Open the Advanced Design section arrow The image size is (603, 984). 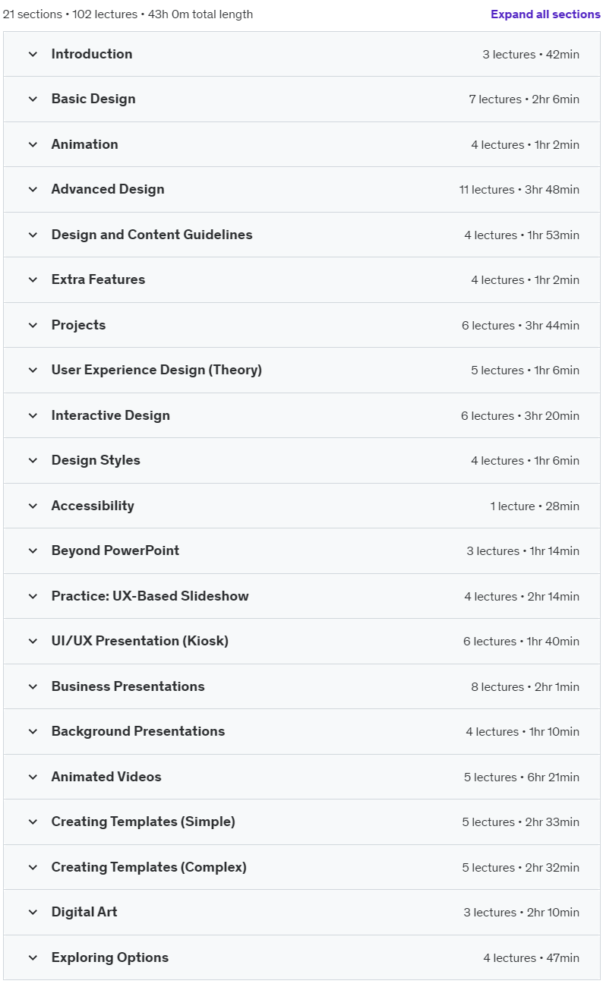pos(33,189)
